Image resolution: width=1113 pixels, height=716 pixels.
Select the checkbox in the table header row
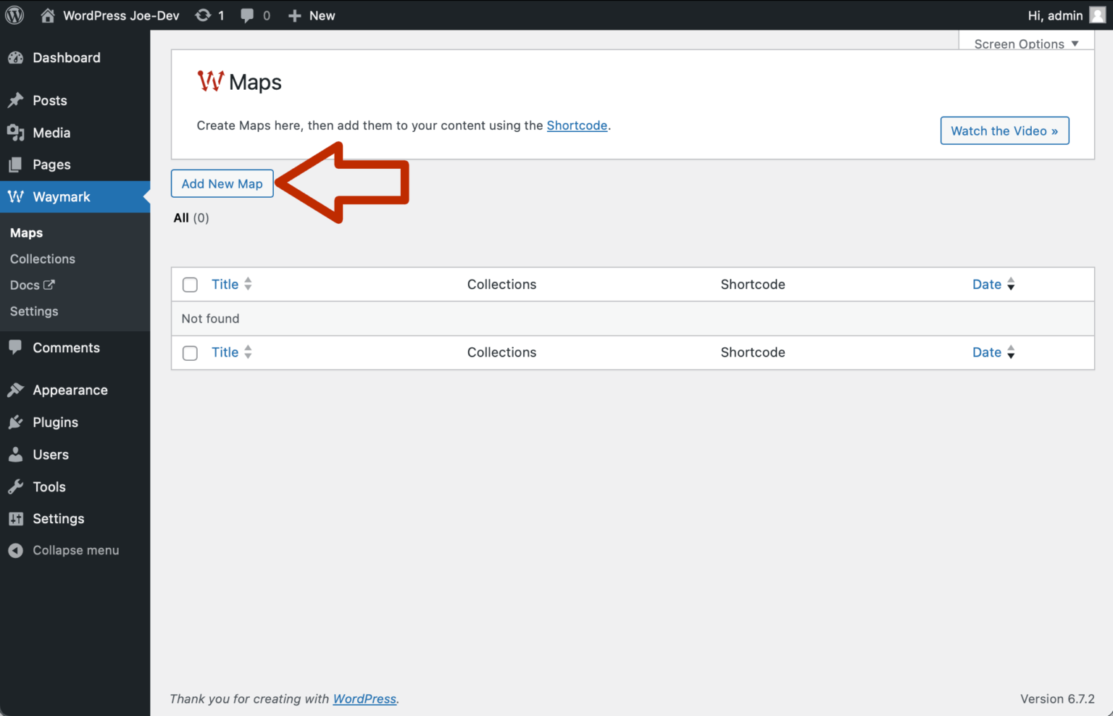tap(189, 284)
